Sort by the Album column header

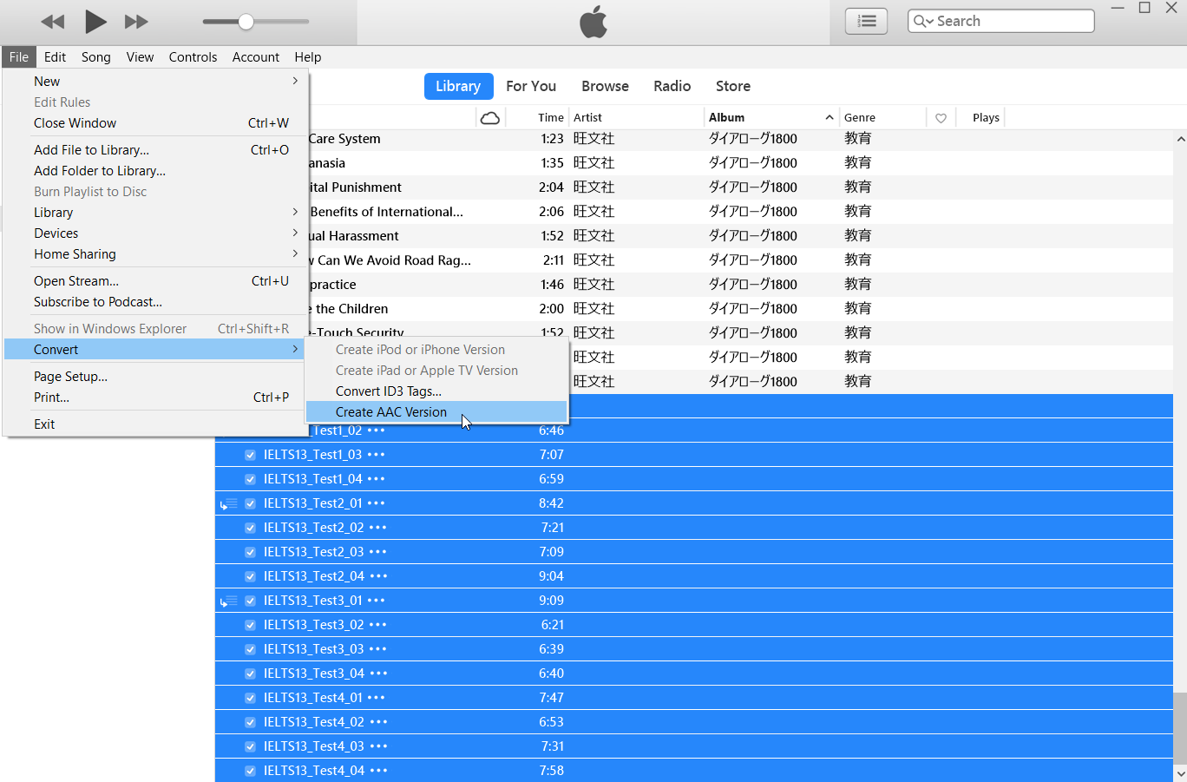click(x=771, y=118)
